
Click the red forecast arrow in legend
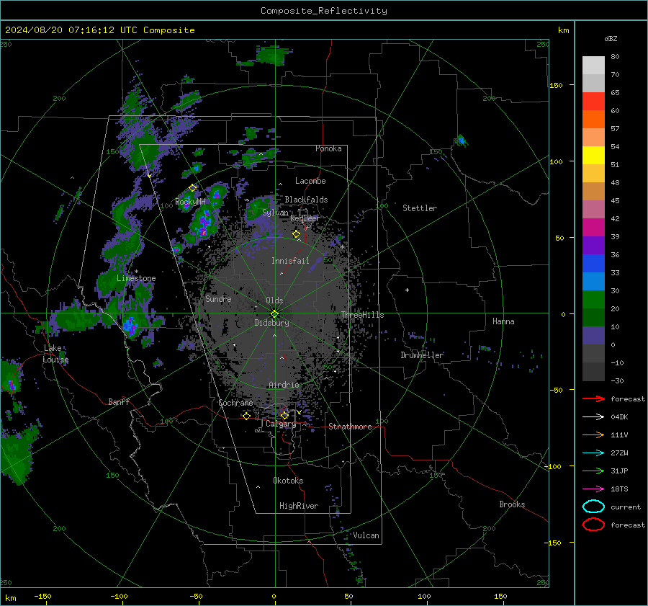click(593, 398)
